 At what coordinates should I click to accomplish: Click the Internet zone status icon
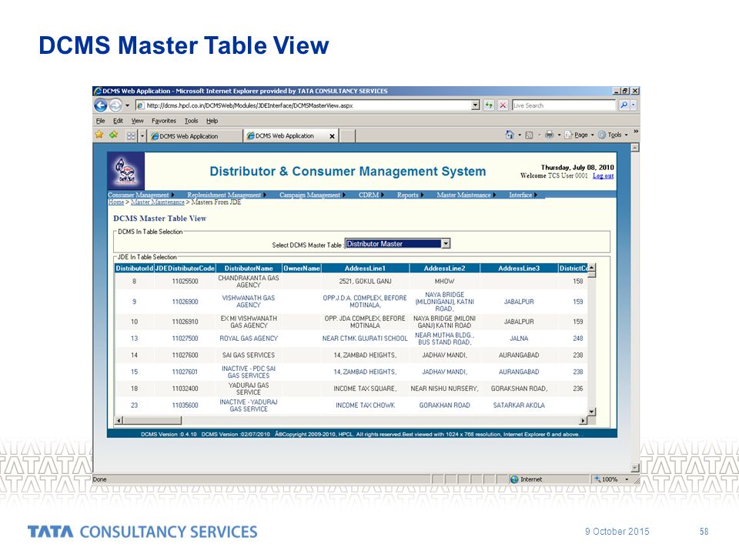tap(514, 479)
